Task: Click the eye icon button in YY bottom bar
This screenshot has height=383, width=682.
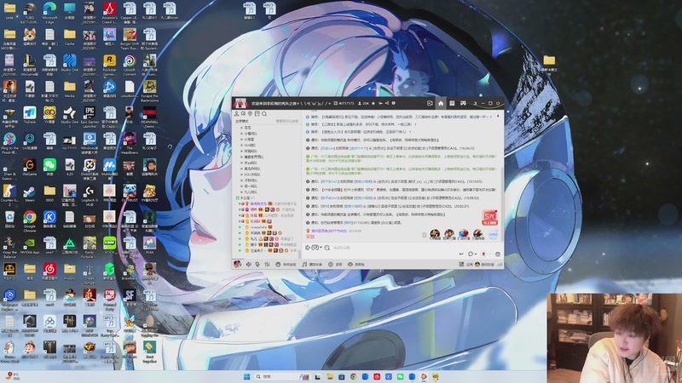Action: click(356, 264)
